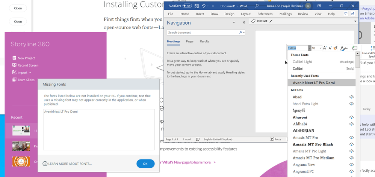The height and width of the screenshot is (177, 375).
Task: Click the Calibri font name box
Action: pyautogui.click(x=298, y=48)
